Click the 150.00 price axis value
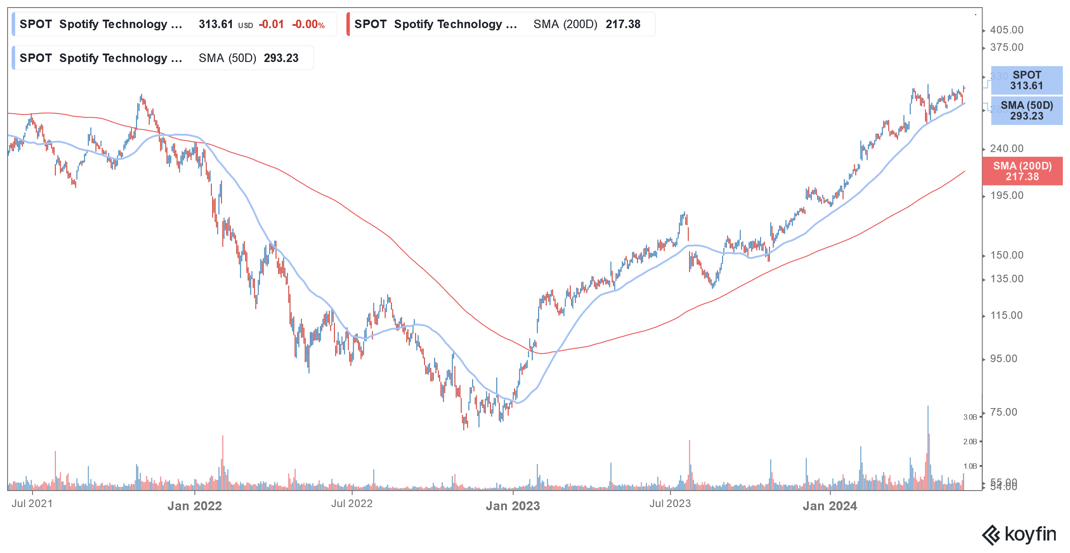The height and width of the screenshot is (553, 1070). click(1007, 255)
